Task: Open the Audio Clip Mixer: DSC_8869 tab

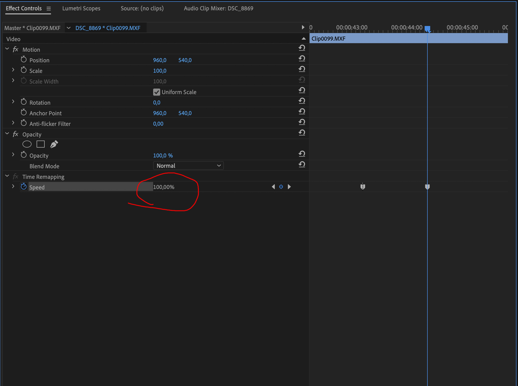Action: tap(219, 8)
